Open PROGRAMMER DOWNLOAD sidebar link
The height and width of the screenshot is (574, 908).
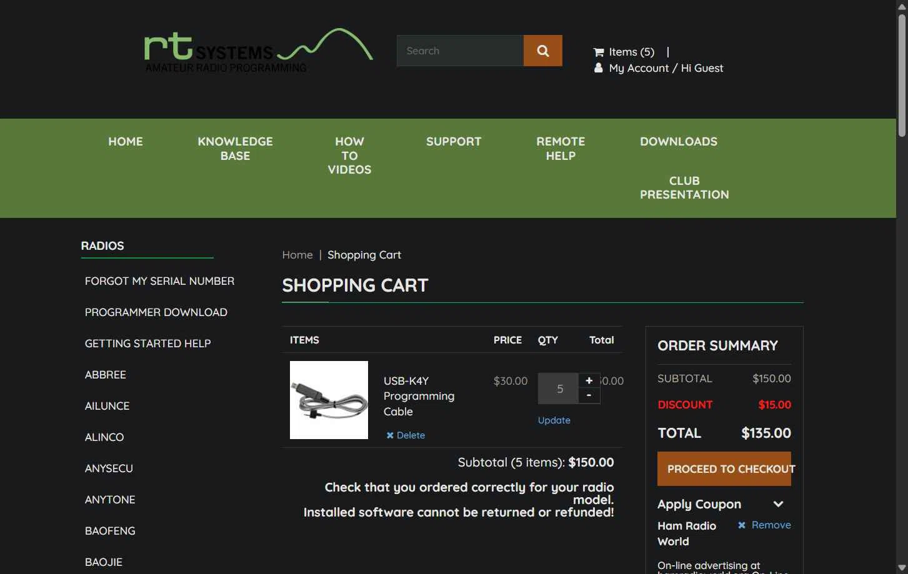point(156,312)
